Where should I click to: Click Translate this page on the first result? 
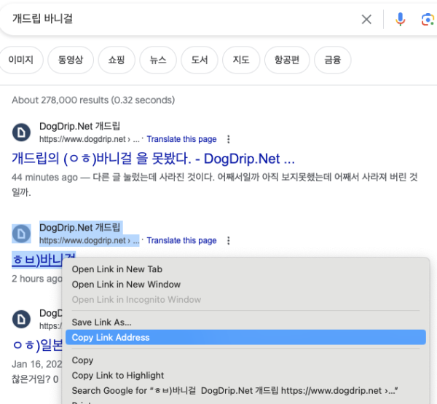[181, 139]
